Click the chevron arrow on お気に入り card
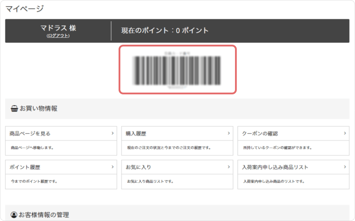The height and width of the screenshot is (221, 355). [x=229, y=167]
